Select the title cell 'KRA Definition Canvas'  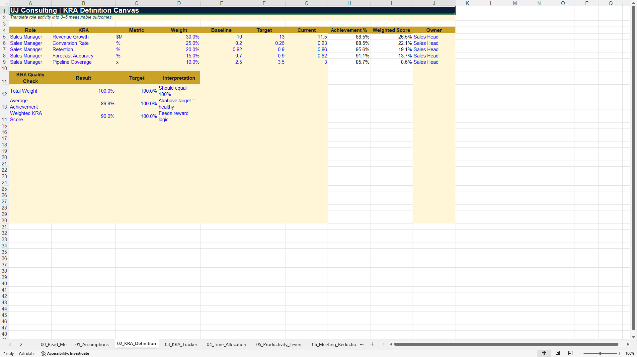232,10
